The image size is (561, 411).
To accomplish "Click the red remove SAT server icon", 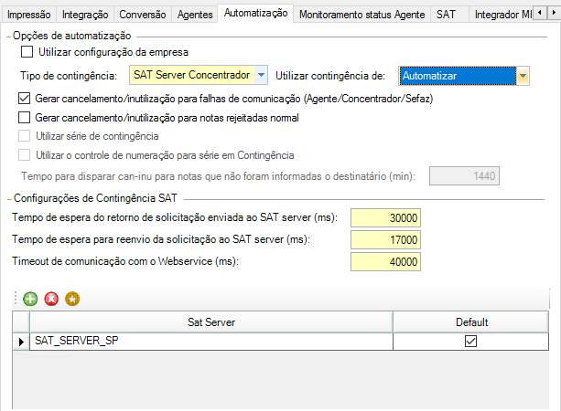I will pos(51,299).
